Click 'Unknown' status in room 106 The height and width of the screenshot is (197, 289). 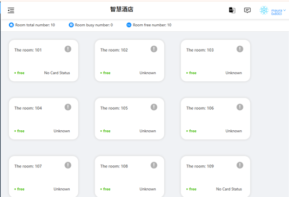pos(234,131)
